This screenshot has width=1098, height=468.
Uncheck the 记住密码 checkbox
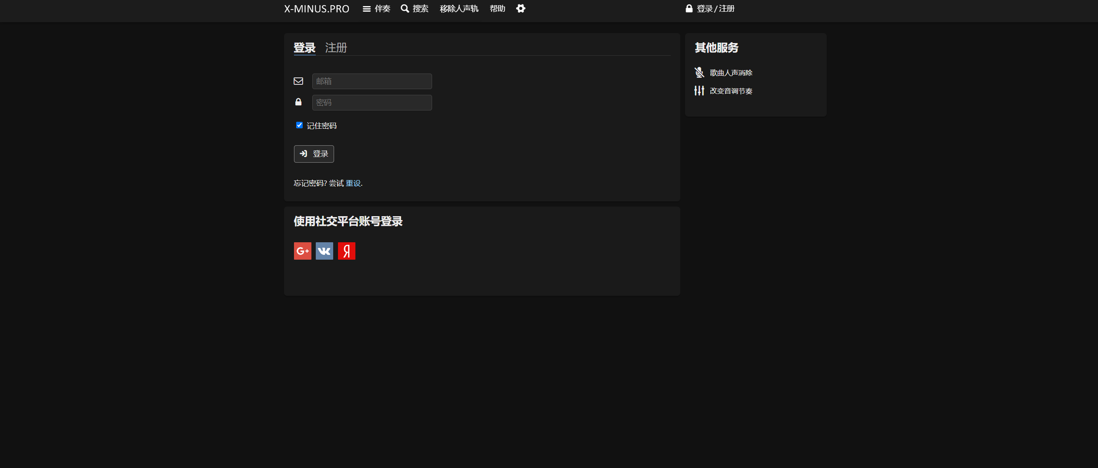tap(299, 125)
